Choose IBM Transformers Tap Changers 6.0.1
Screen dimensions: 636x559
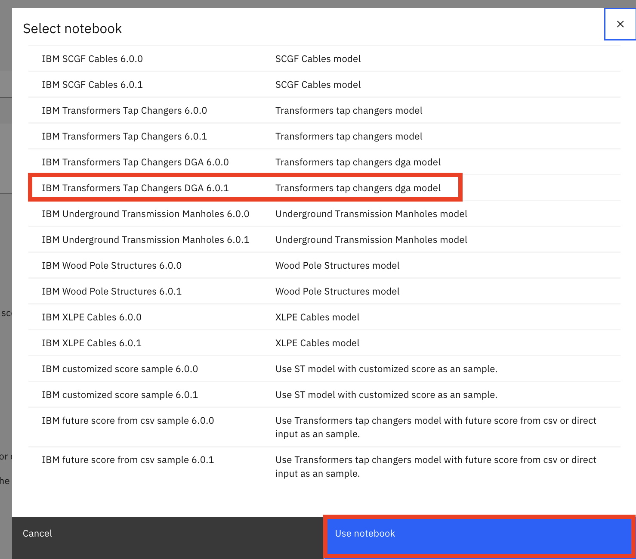tap(324, 136)
